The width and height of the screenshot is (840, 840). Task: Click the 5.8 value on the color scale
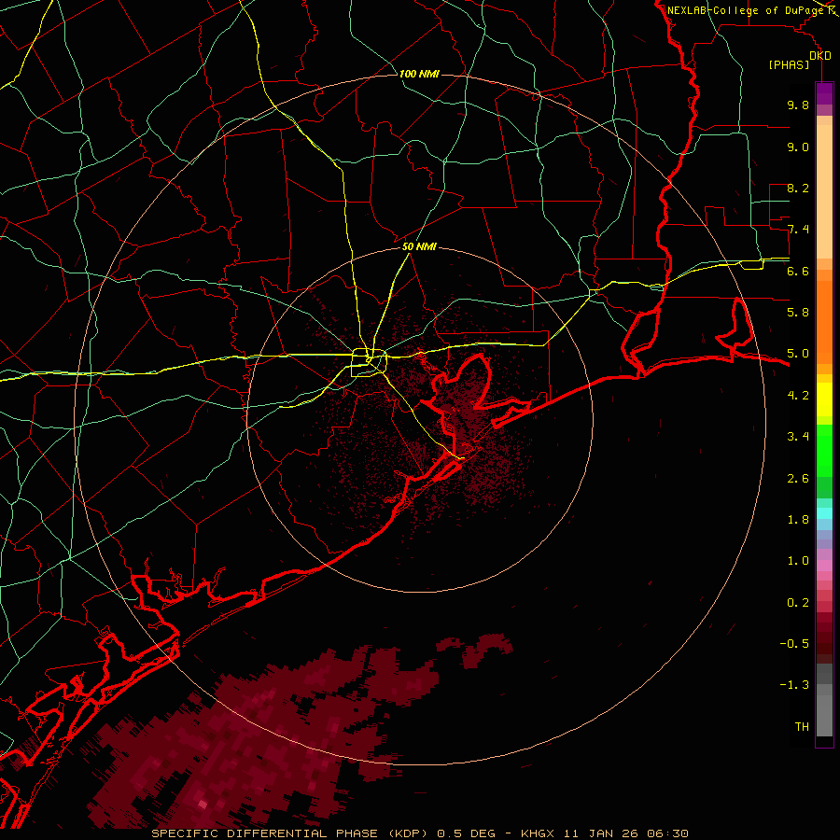[x=798, y=313]
